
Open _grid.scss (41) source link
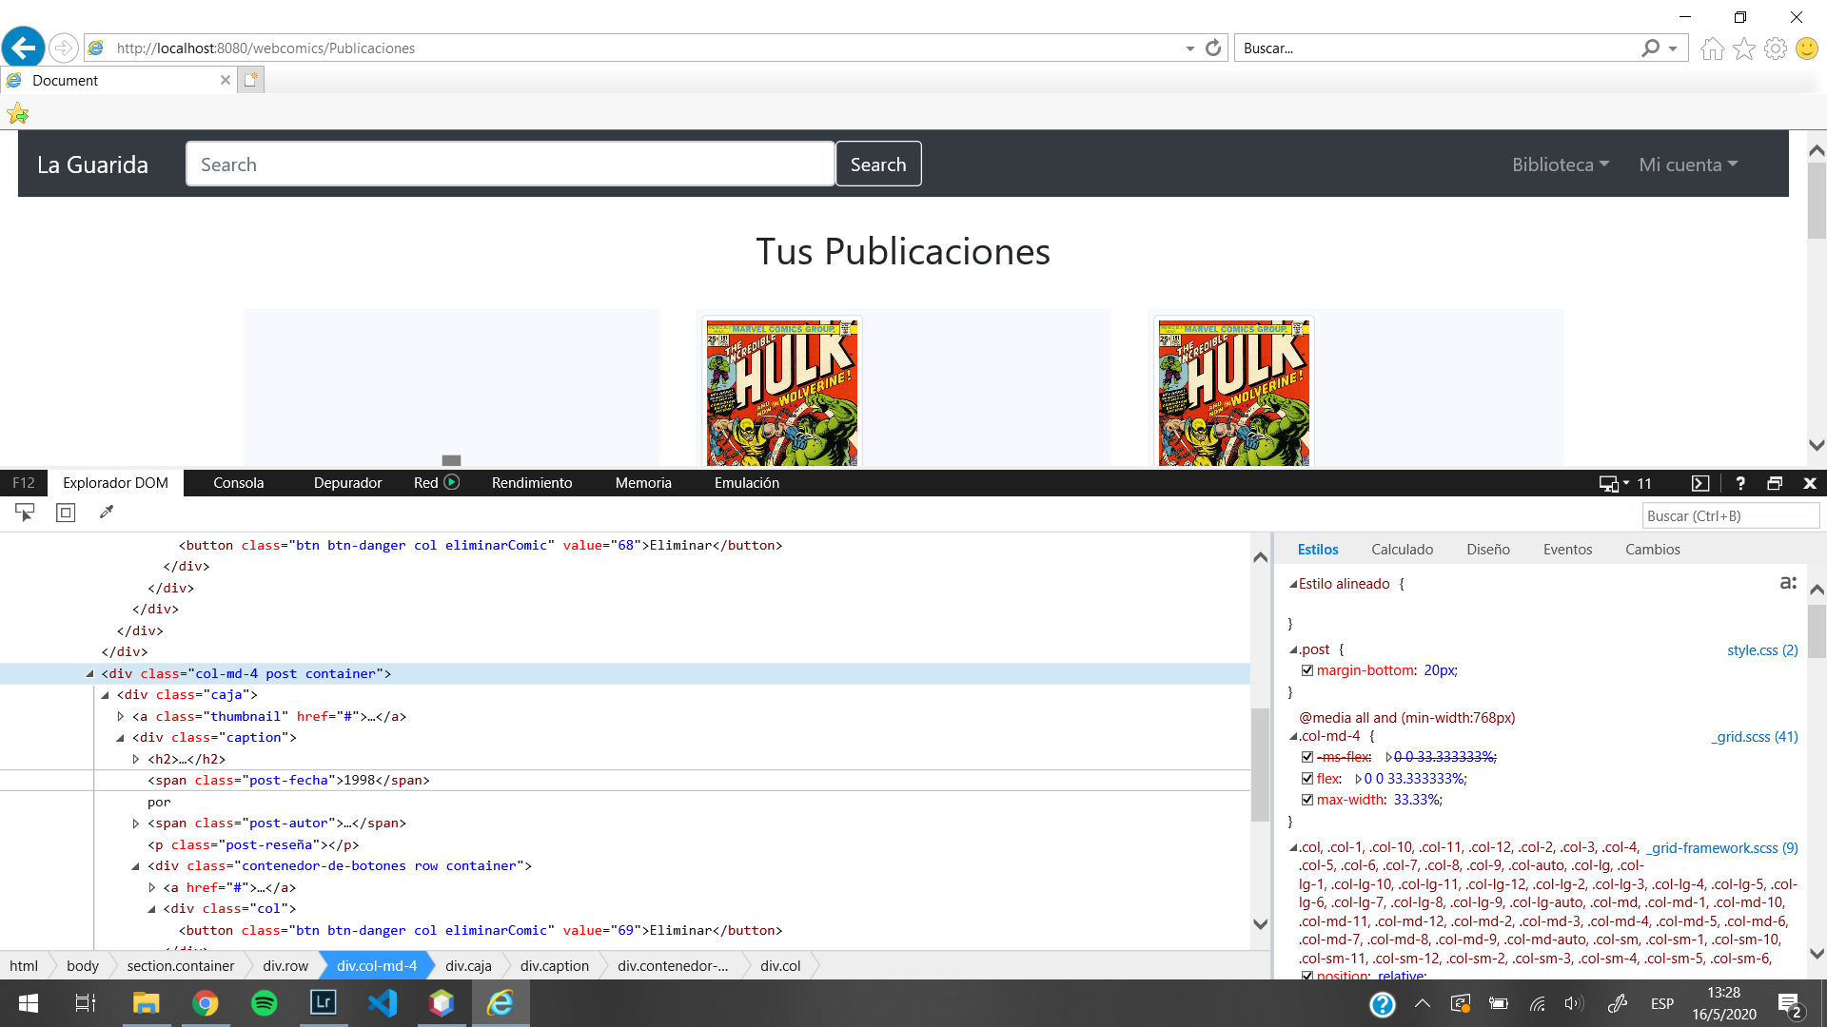click(1754, 737)
